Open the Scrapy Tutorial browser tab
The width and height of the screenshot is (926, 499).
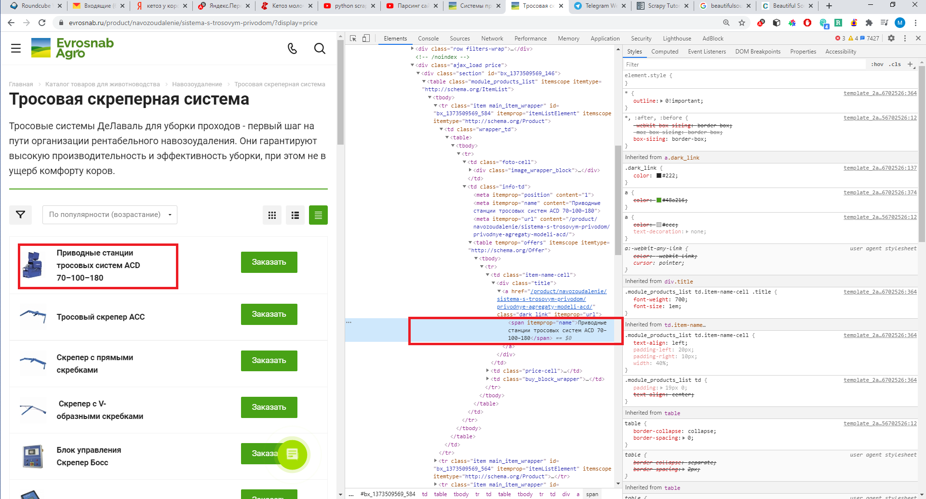point(663,6)
